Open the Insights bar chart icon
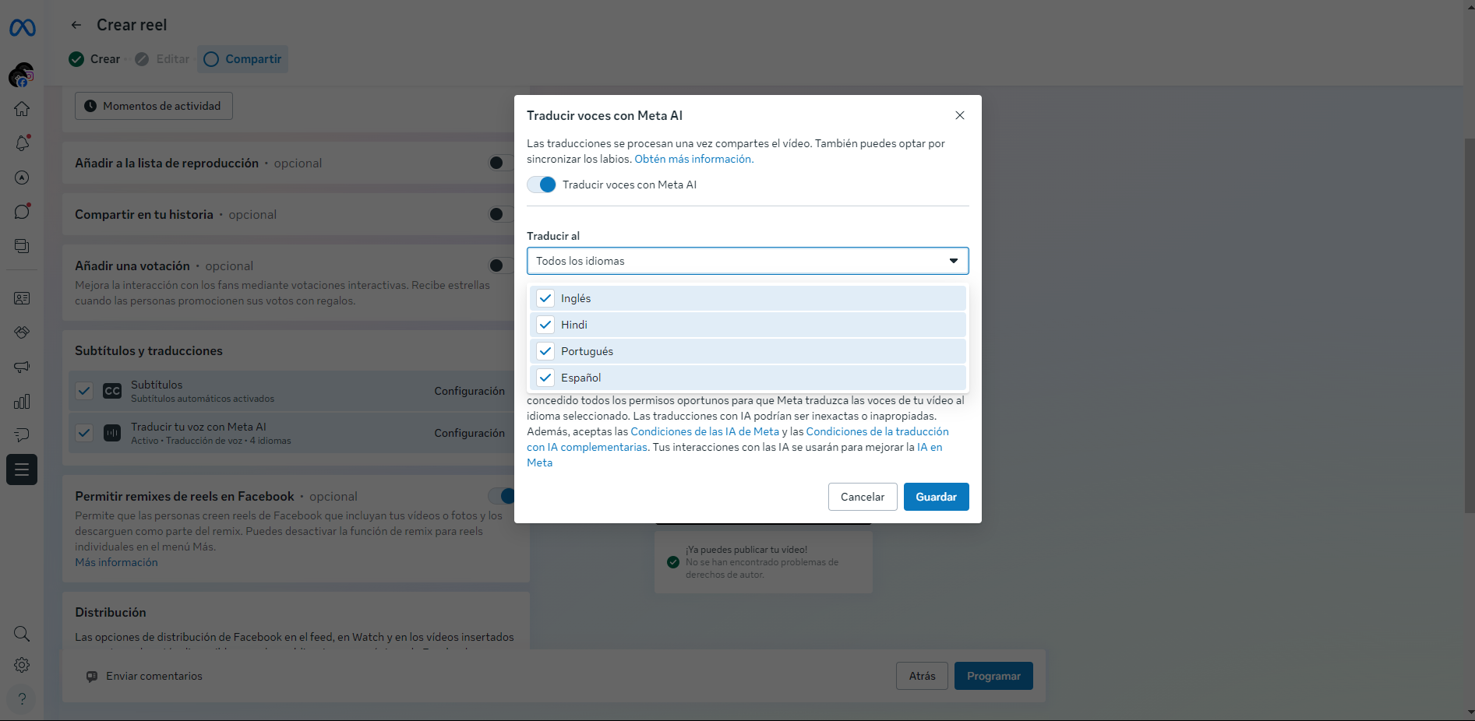This screenshot has height=721, width=1475. click(22, 402)
